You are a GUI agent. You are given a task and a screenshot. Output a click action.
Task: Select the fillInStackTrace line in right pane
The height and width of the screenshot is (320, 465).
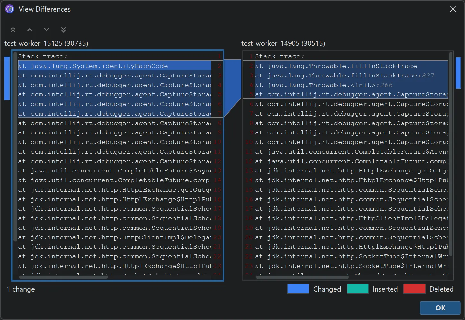coord(335,66)
